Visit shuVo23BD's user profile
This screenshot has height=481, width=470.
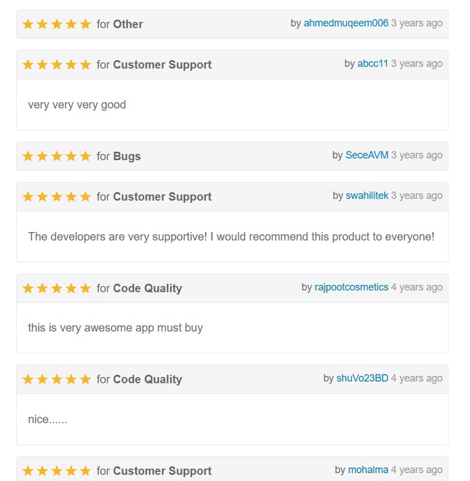(362, 378)
